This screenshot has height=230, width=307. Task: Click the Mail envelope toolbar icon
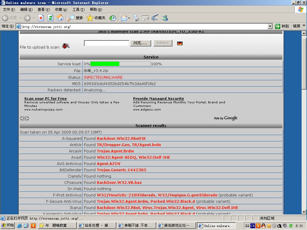click(124, 18)
